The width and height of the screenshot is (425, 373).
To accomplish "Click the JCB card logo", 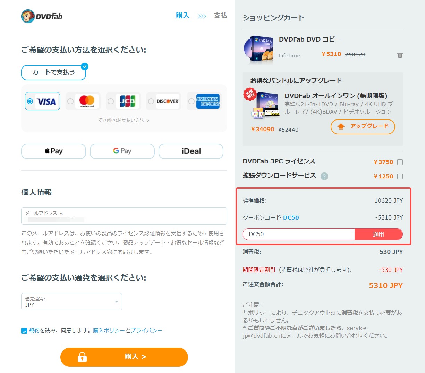I will pos(127,101).
